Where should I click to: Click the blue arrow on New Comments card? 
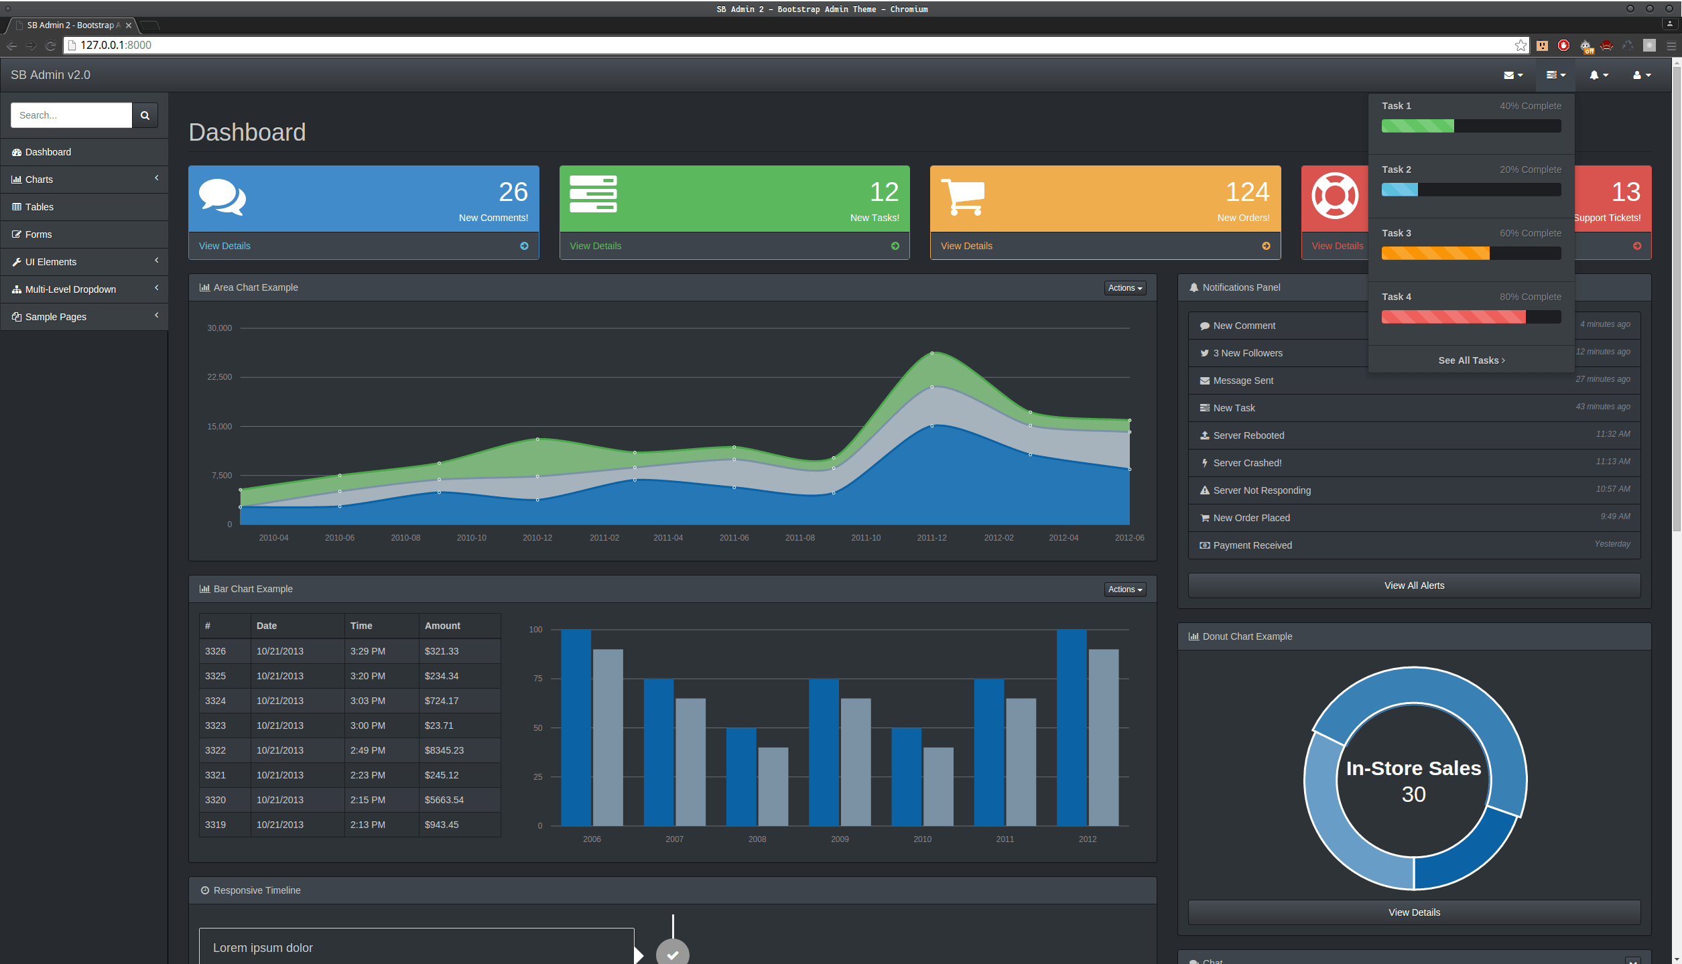524,246
